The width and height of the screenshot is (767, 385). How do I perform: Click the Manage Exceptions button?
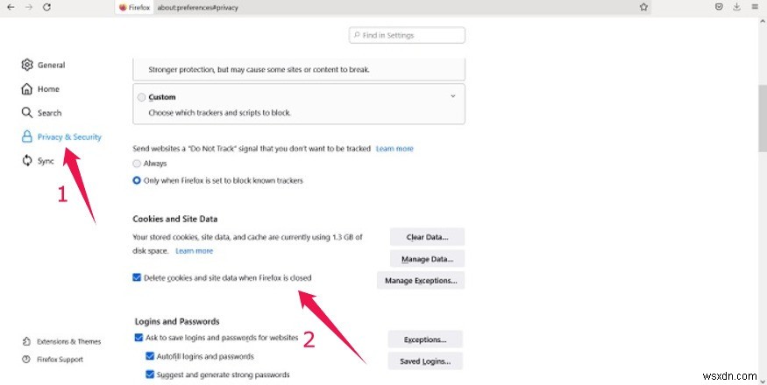[421, 281]
